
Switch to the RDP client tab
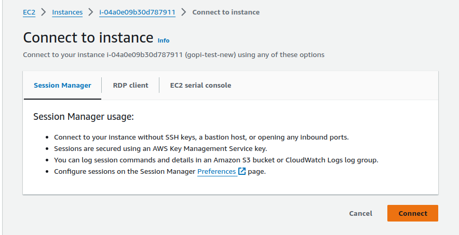130,86
